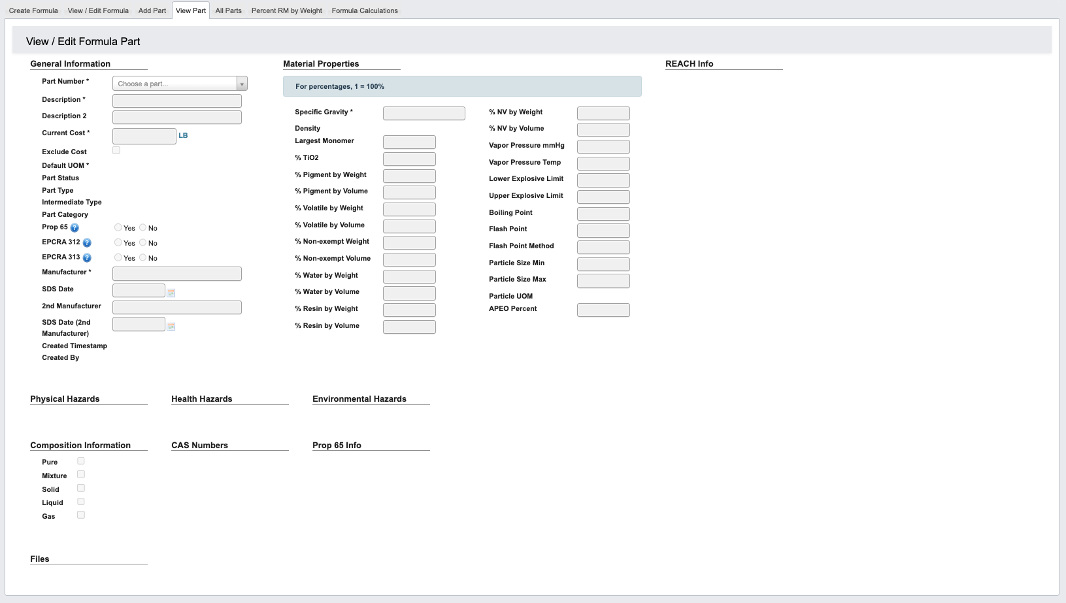The image size is (1066, 603).
Task: Focus the Flash Point input field
Action: pos(603,230)
